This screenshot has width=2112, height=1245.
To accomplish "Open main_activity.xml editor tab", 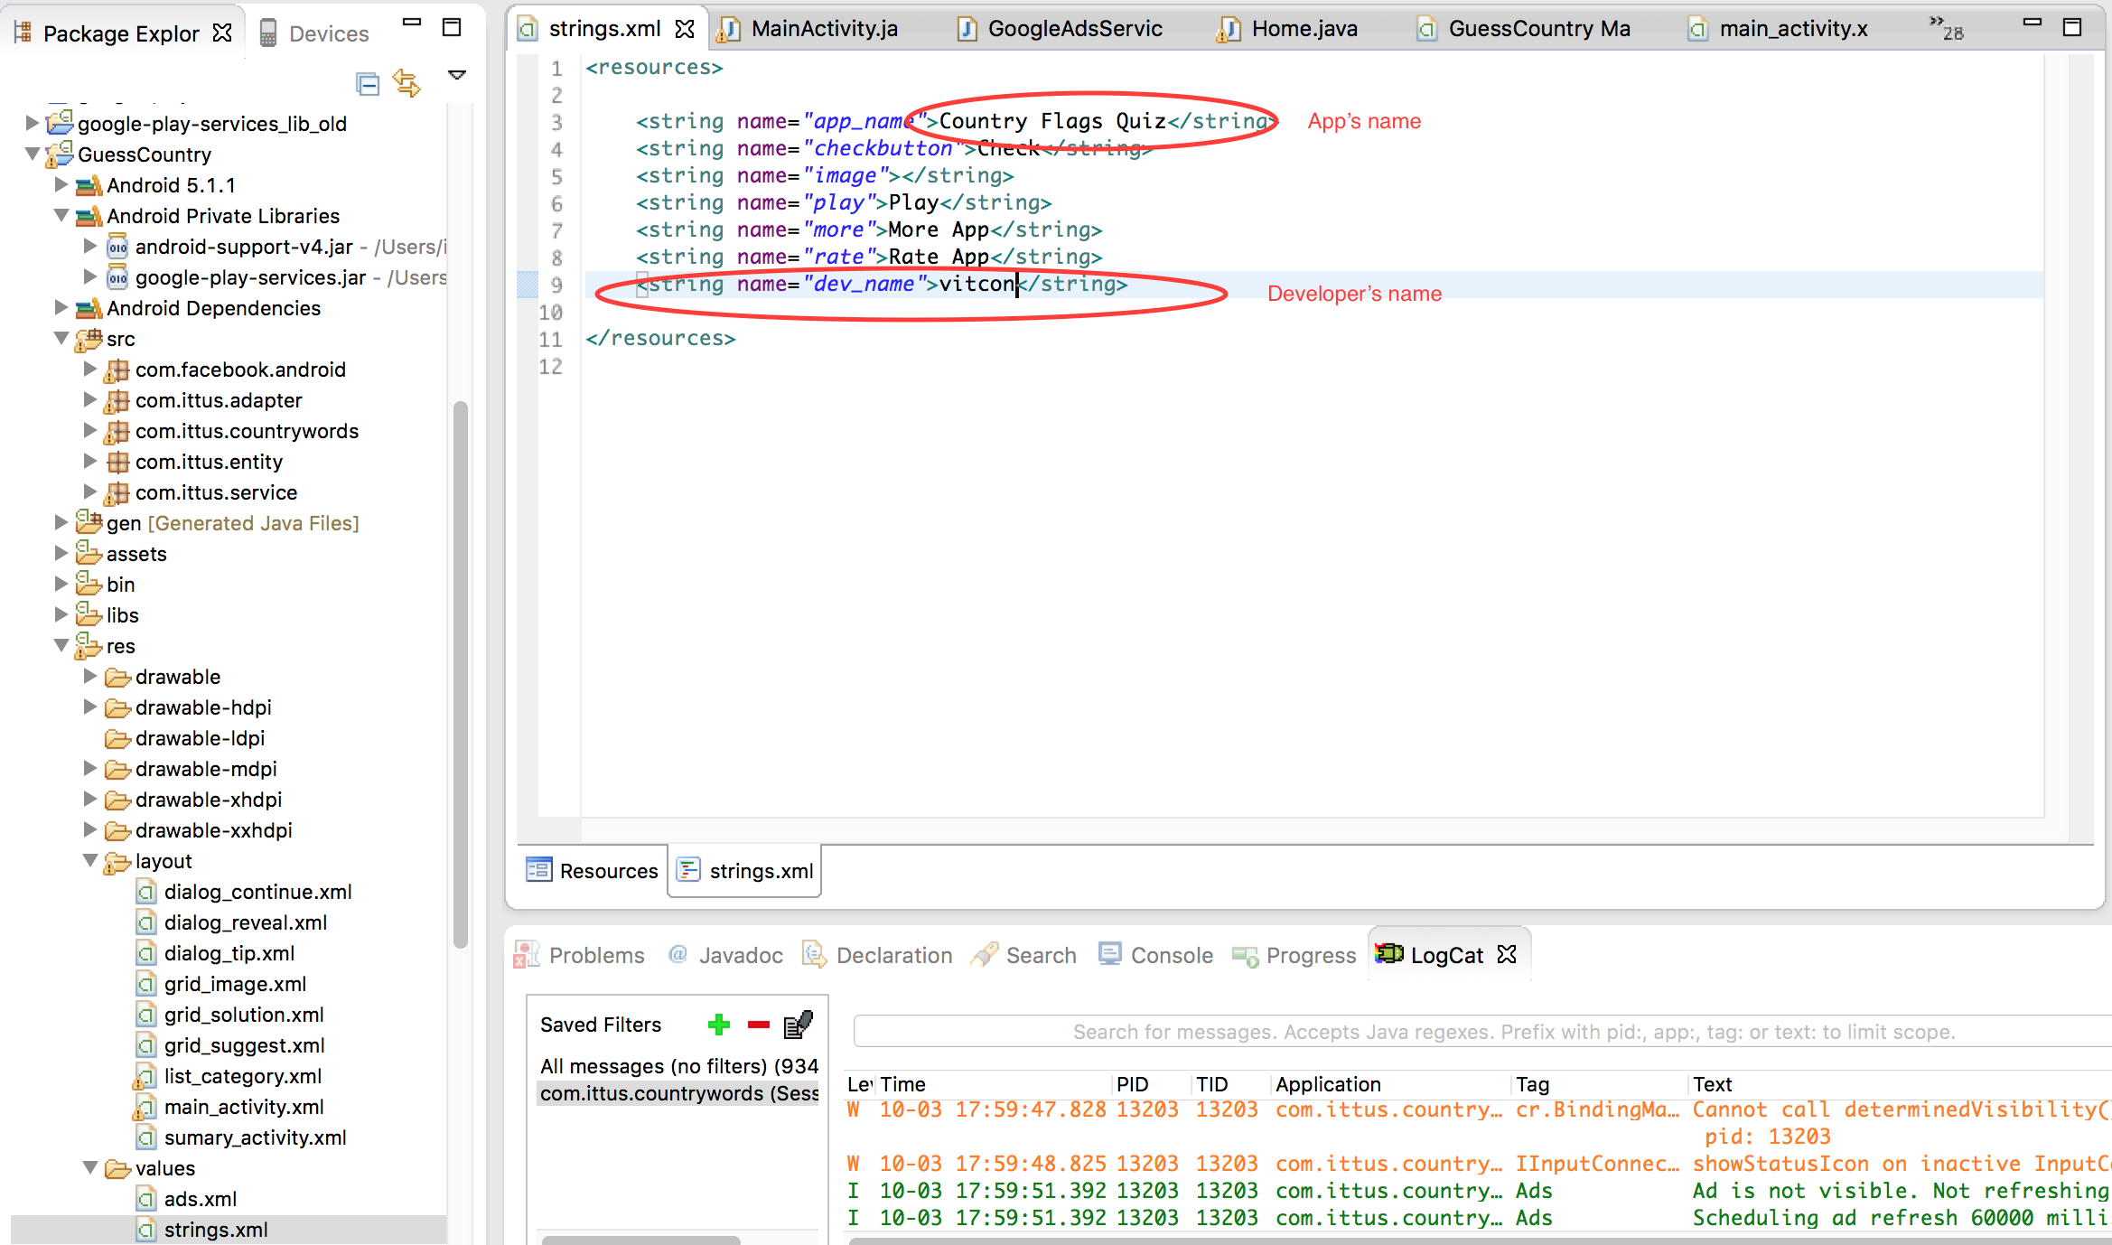I will 1779,29.
